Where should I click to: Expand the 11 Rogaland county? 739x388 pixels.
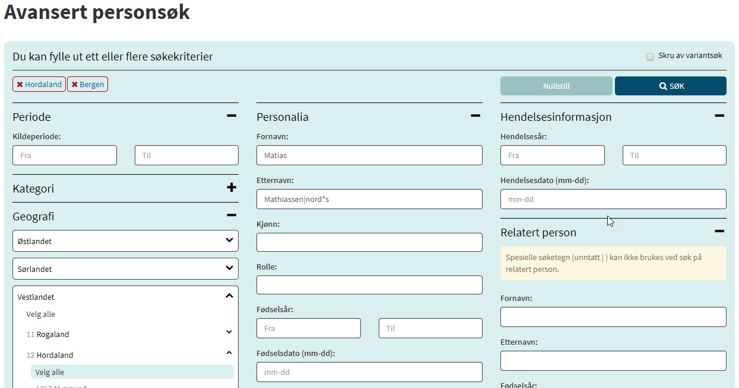click(x=229, y=333)
